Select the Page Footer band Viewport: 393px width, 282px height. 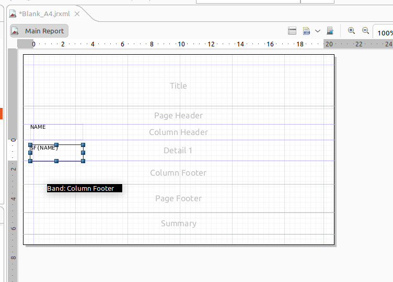178,198
